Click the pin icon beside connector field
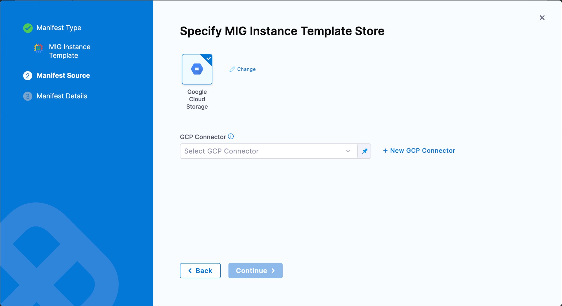562x306 pixels. click(x=364, y=151)
